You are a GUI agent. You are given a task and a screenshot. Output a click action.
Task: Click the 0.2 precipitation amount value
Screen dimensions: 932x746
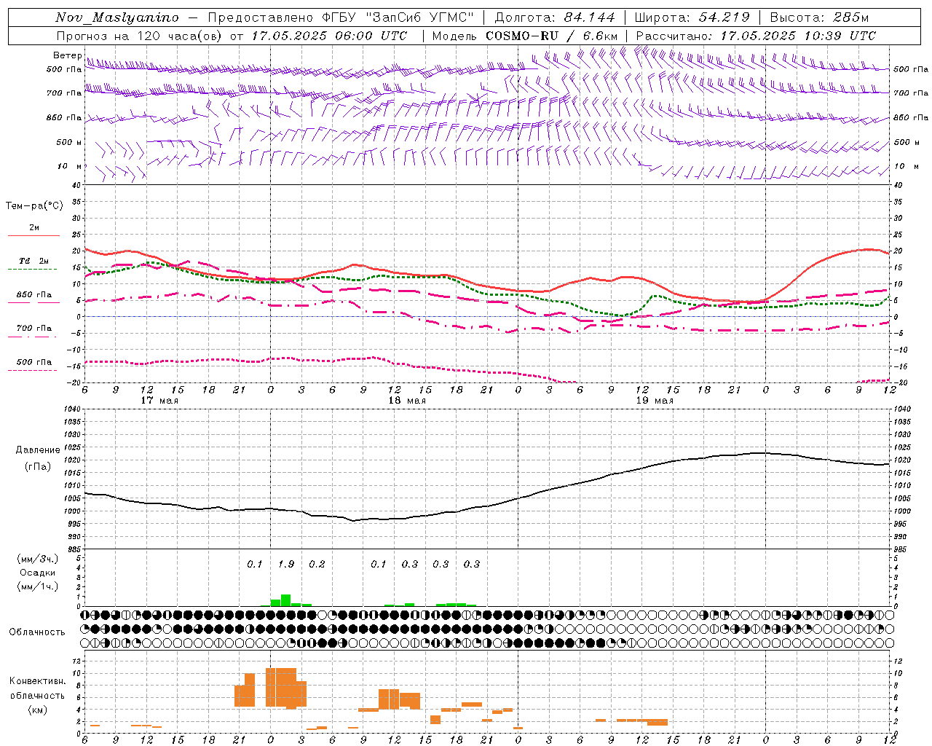point(317,564)
